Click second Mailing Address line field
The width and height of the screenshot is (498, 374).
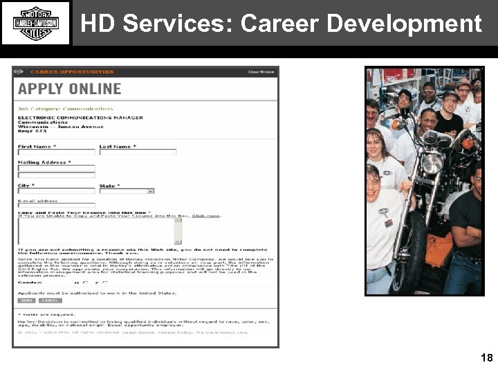(x=57, y=175)
